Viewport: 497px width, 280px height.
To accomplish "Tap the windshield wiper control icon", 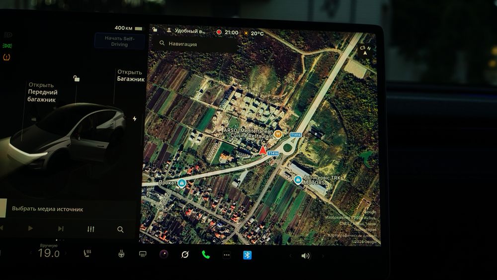I will pos(185,254).
